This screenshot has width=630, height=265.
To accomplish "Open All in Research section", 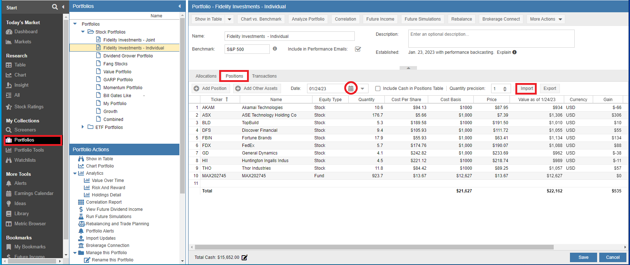I will coord(13,95).
